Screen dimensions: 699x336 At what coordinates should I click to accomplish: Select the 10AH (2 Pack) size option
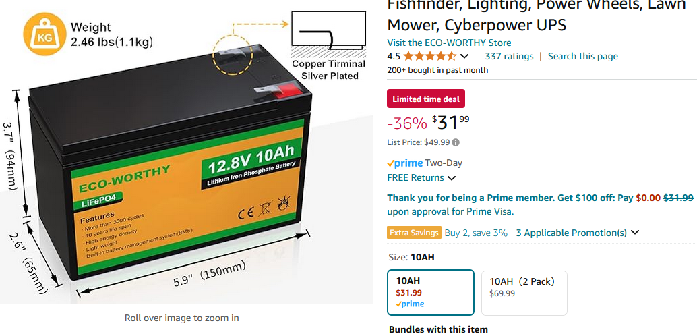coord(524,293)
